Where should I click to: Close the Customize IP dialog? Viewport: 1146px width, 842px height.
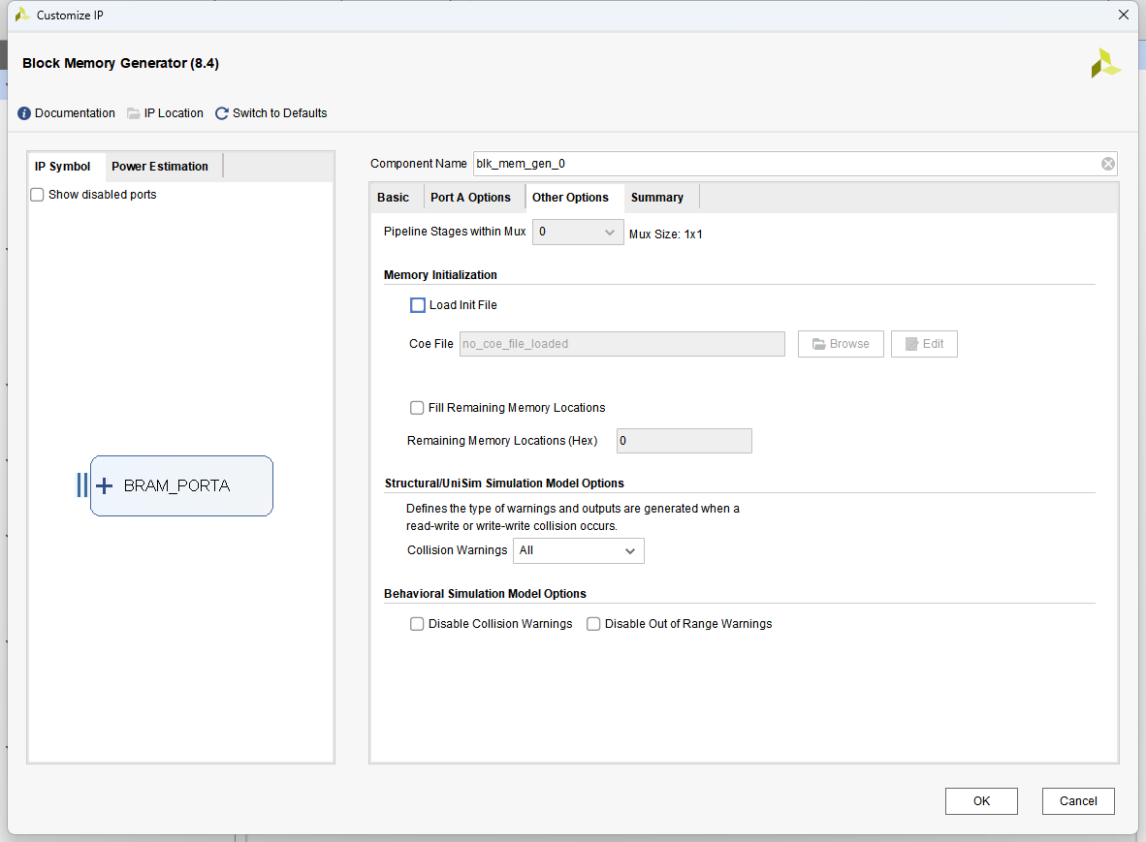point(1124,16)
